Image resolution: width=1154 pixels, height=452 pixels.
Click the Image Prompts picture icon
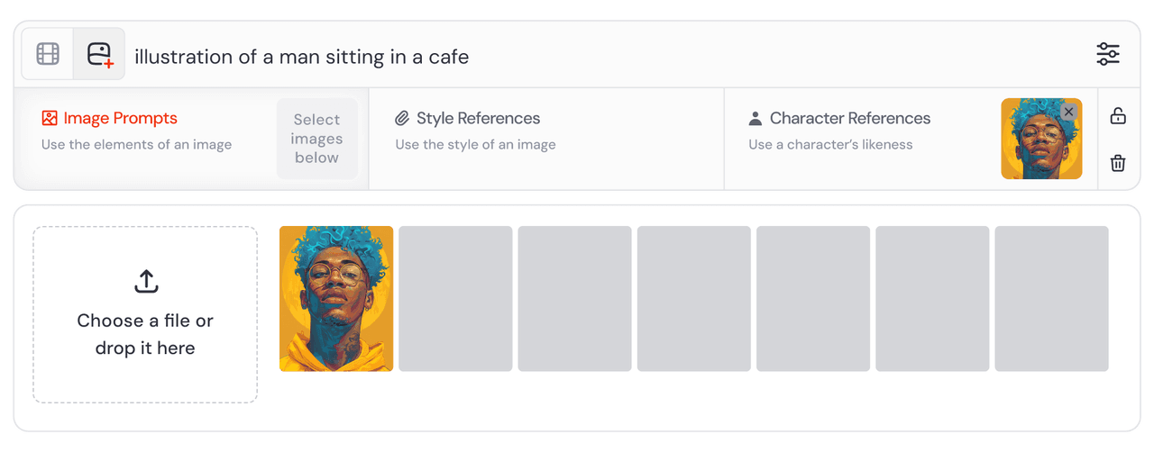[x=50, y=119]
